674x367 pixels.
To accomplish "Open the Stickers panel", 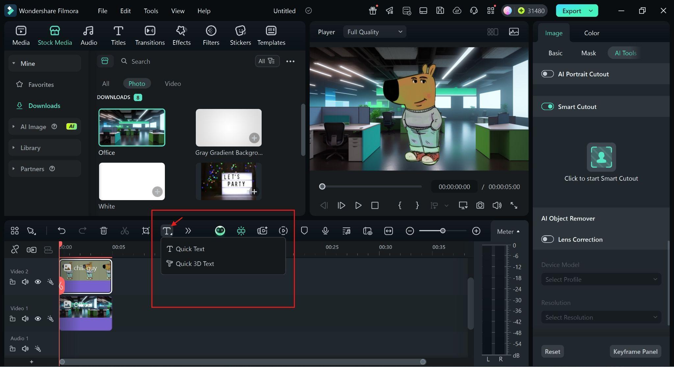I will tap(240, 36).
